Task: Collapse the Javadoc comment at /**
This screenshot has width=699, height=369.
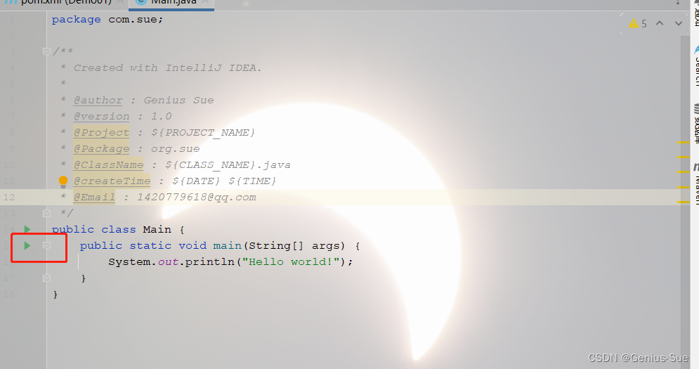Action: [46, 51]
